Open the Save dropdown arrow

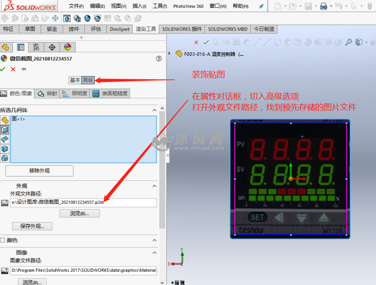click(316, 6)
